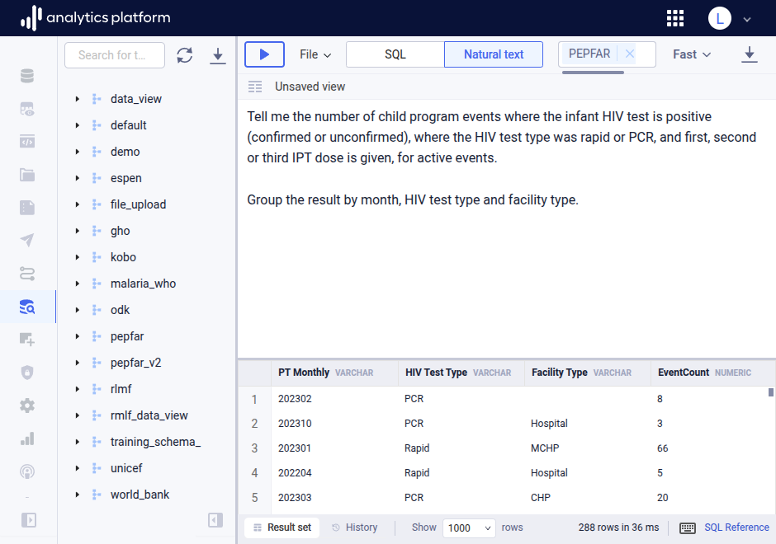Open keyboard shortcuts icon
The width and height of the screenshot is (776, 544).
click(x=688, y=528)
